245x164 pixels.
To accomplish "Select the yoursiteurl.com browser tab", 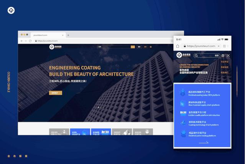I will (x=48, y=35).
